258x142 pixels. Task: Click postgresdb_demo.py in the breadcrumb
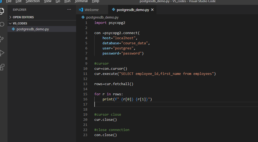point(102,17)
